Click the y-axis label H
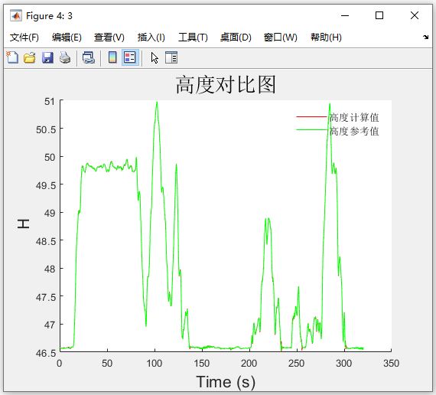The height and width of the screenshot is (395, 436). click(x=24, y=224)
